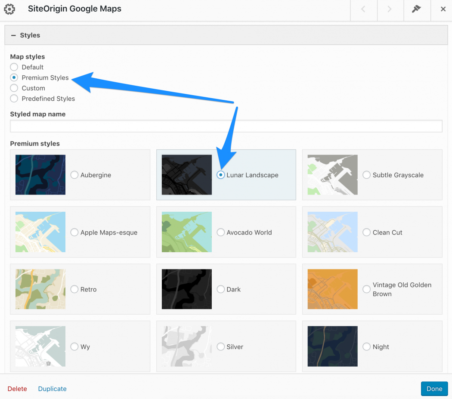Switch to the Apple Maps-esque style
Image resolution: width=452 pixels, height=399 pixels.
tap(74, 232)
